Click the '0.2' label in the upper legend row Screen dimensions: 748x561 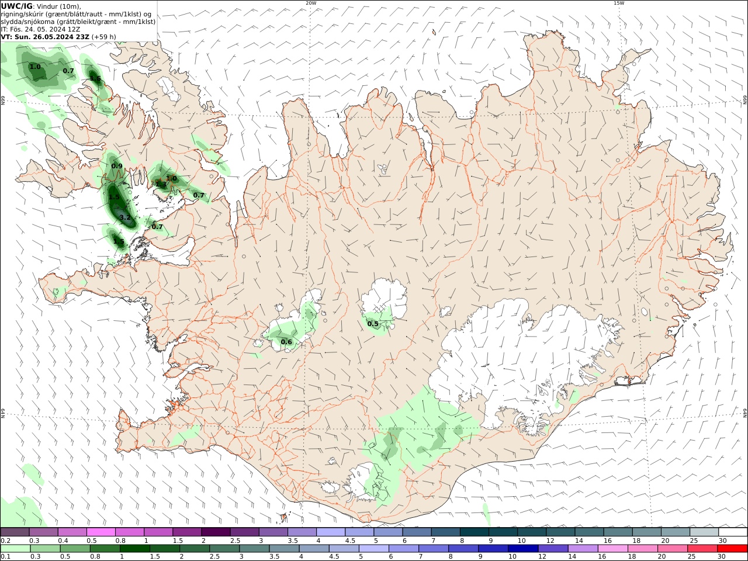click(5, 541)
